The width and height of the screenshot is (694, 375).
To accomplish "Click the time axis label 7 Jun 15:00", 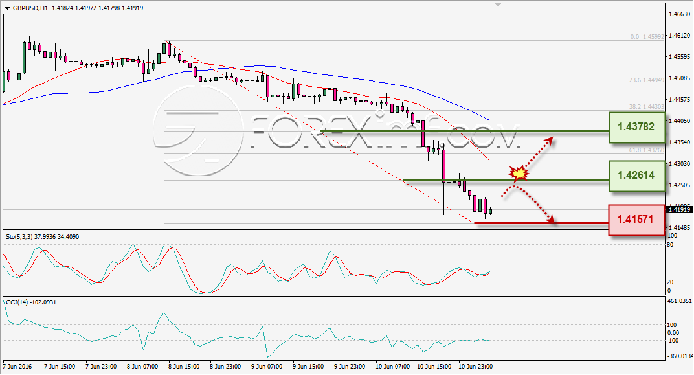I will pyautogui.click(x=60, y=367).
